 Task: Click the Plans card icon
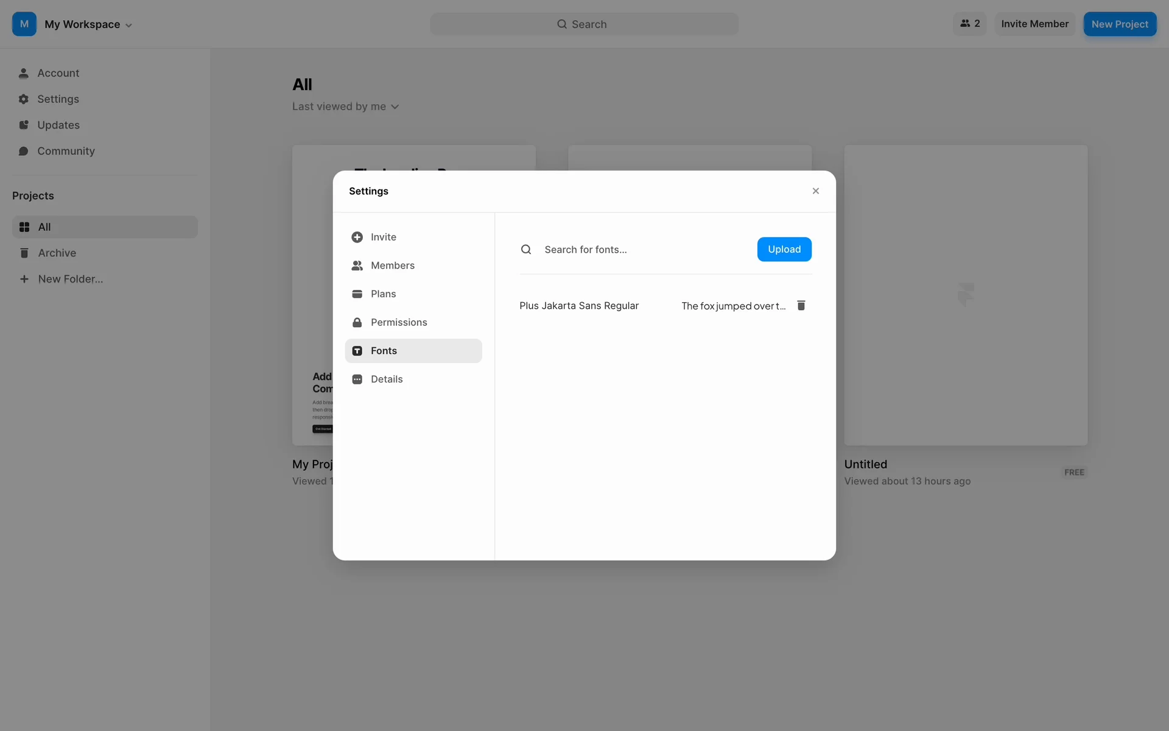357,294
